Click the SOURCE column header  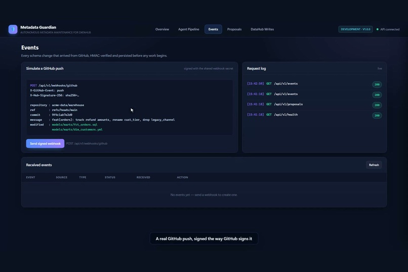click(x=61, y=177)
